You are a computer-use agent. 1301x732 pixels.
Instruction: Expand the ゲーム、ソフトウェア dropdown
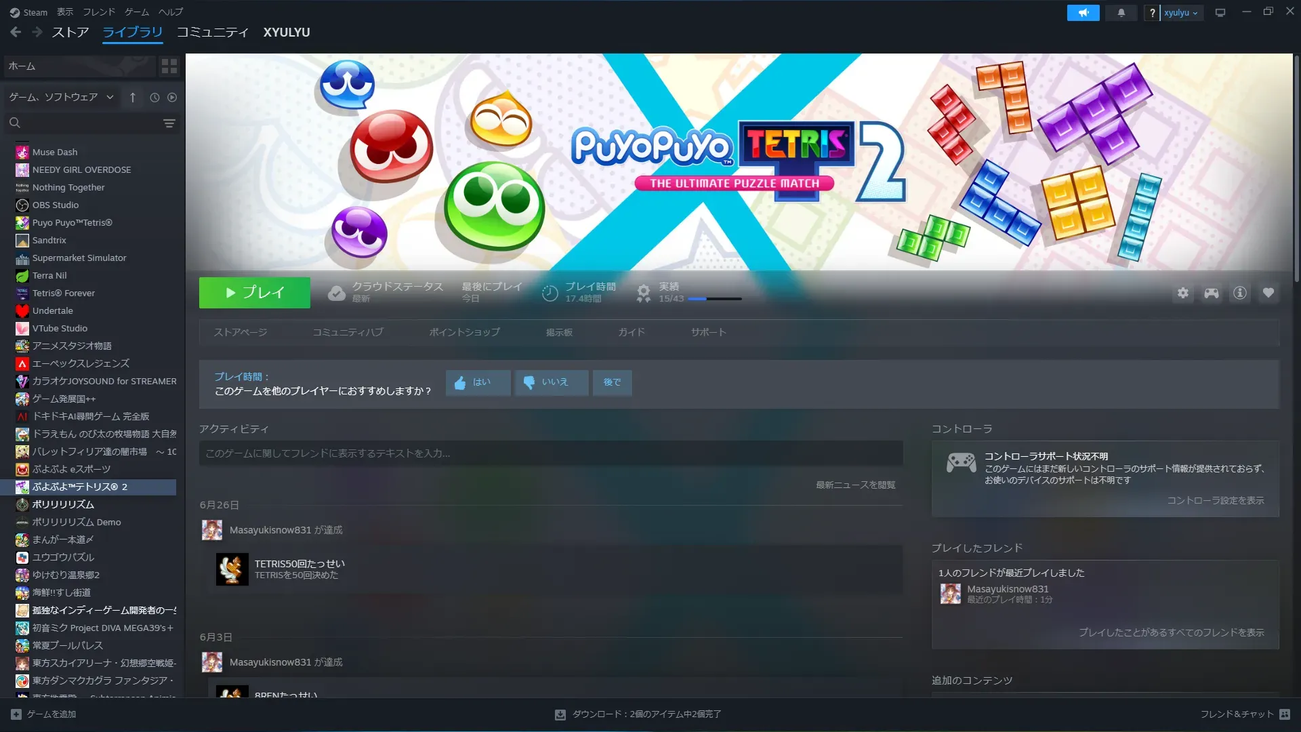click(61, 98)
